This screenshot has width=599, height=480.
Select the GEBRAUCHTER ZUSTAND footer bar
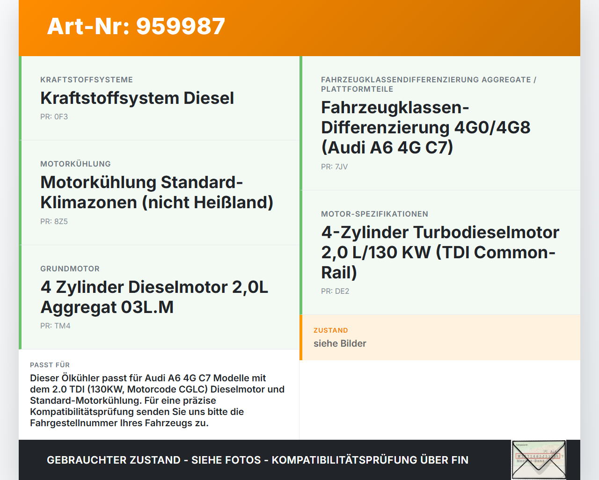coord(257,460)
